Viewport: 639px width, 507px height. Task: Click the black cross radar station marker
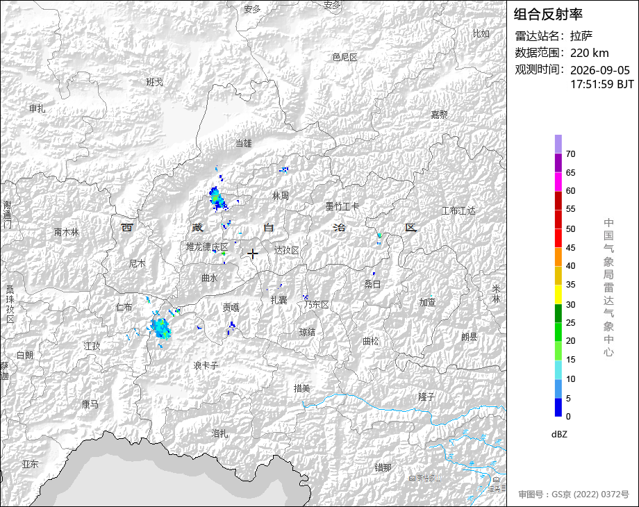253,254
